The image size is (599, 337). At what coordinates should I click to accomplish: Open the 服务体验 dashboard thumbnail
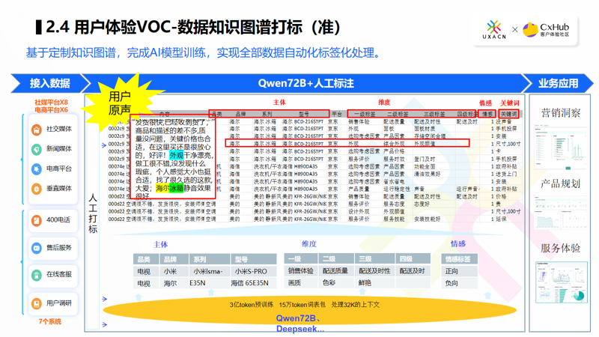click(x=561, y=282)
